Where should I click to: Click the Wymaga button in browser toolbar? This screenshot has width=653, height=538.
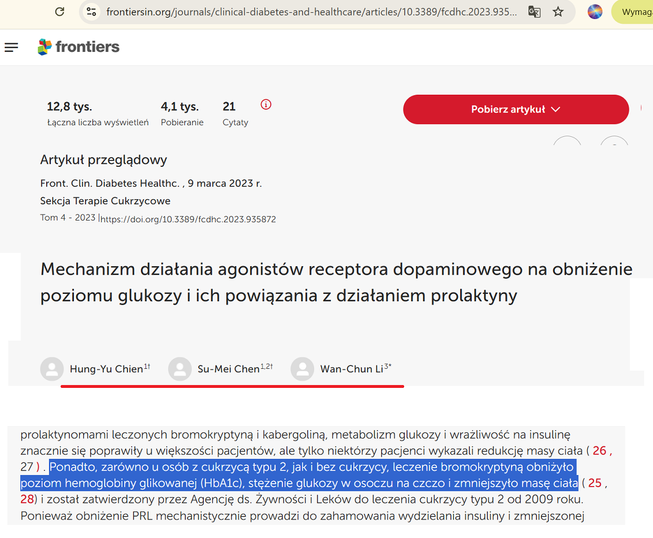[635, 12]
